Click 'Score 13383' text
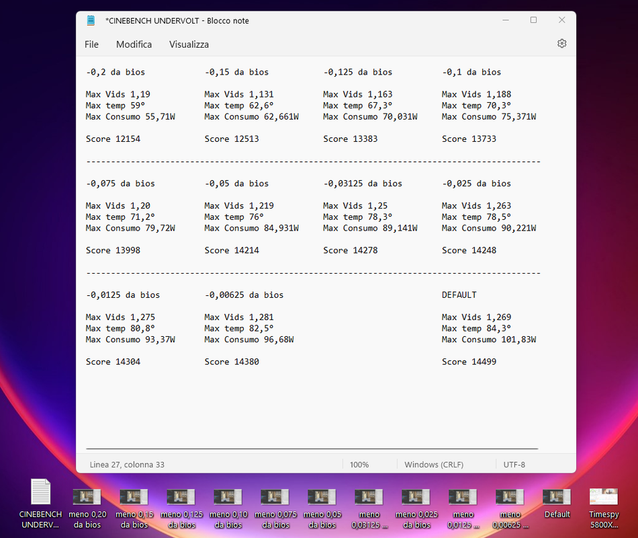Image resolution: width=638 pixels, height=538 pixels. (351, 139)
